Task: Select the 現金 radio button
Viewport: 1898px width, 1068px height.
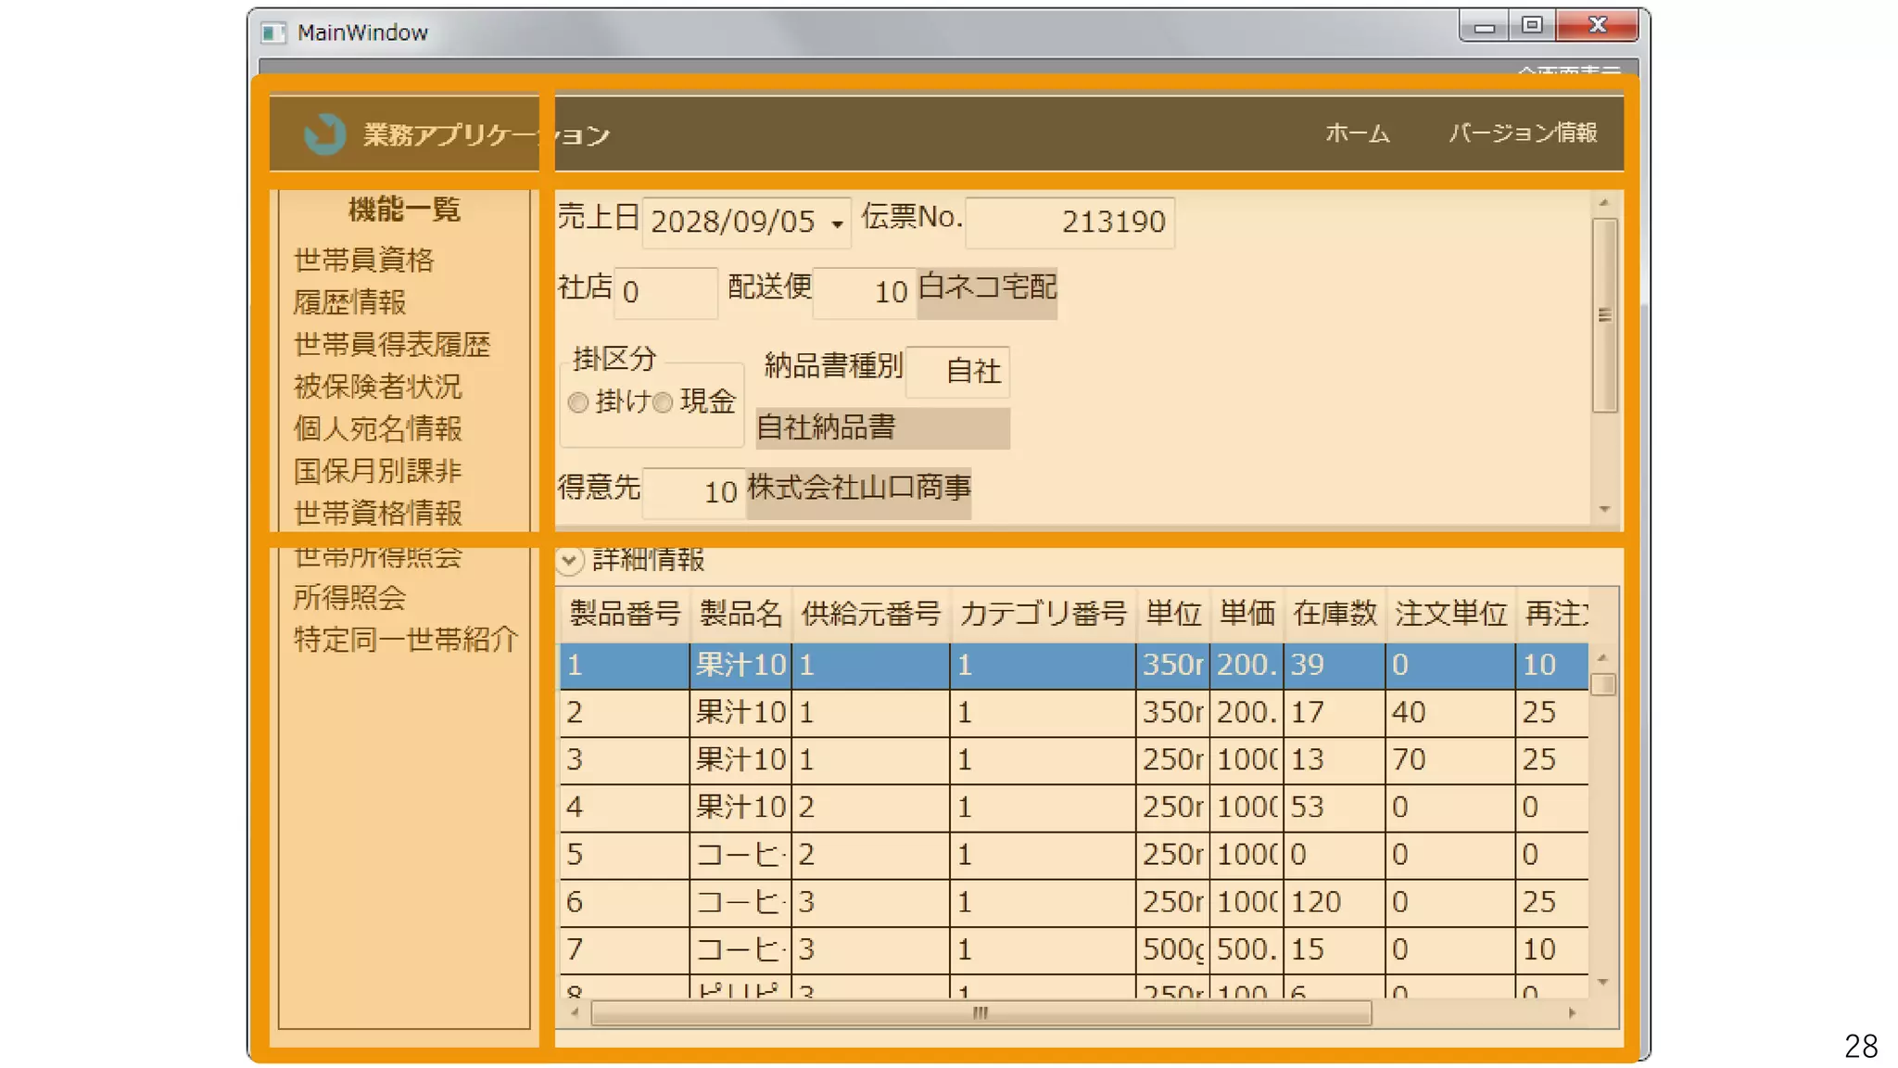Action: point(663,402)
